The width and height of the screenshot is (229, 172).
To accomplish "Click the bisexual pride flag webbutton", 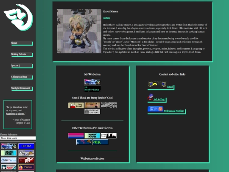I will tap(76, 136).
